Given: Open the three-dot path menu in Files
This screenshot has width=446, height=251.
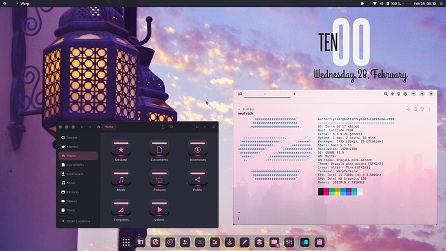Looking at the screenshot, I should (x=163, y=127).
